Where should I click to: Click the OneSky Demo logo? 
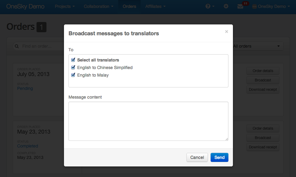coord(25,6)
